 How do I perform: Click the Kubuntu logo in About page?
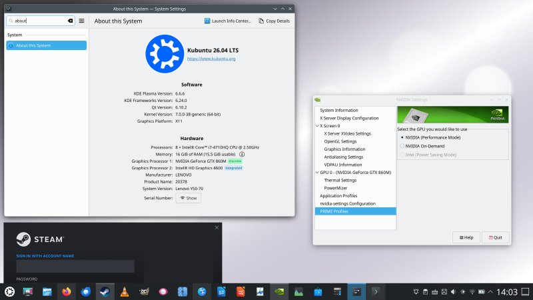[x=165, y=54]
